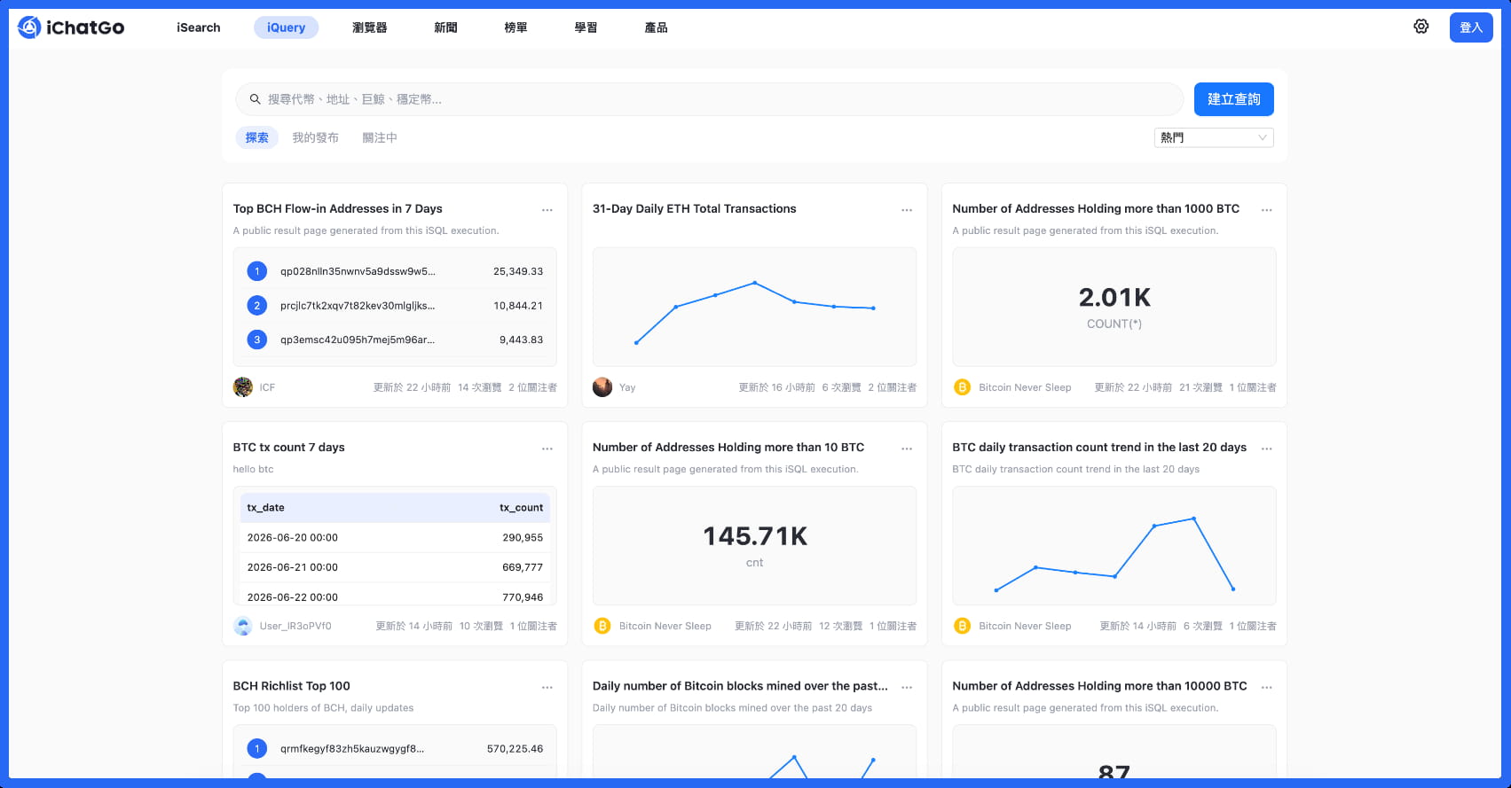Click Bitcoin avatar on 10 BTC card

(602, 626)
